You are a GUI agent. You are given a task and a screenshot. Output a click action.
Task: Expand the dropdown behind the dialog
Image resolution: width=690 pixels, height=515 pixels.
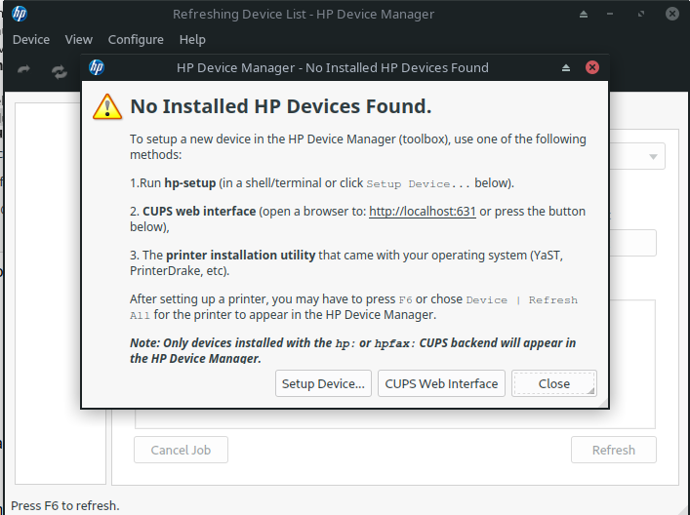[651, 156]
